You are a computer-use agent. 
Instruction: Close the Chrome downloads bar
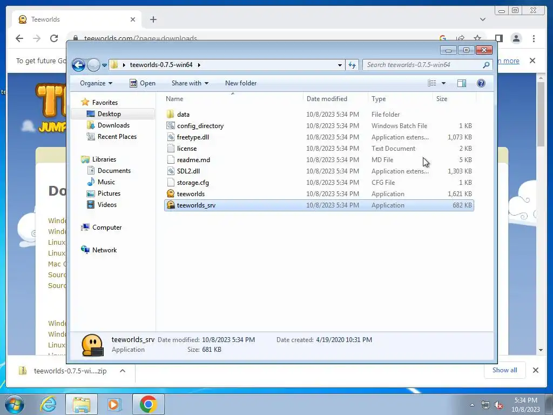click(x=535, y=370)
